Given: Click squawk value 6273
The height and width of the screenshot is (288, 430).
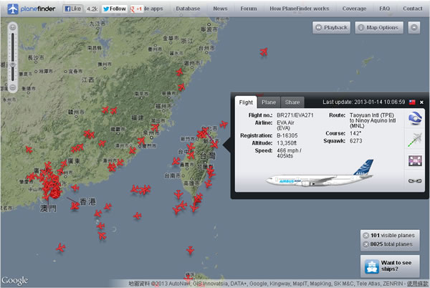Looking at the screenshot, I should point(355,140).
